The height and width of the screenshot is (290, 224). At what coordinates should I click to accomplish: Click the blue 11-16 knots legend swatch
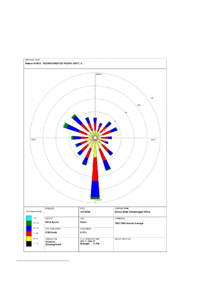point(29,229)
